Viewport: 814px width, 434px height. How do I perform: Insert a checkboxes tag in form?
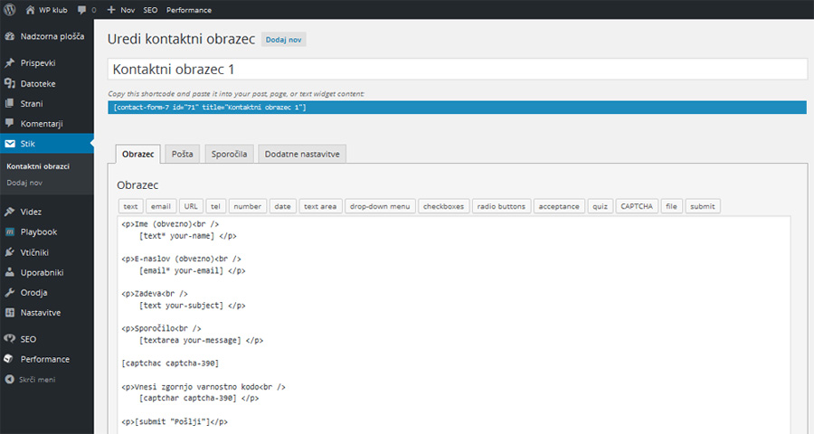(x=442, y=206)
